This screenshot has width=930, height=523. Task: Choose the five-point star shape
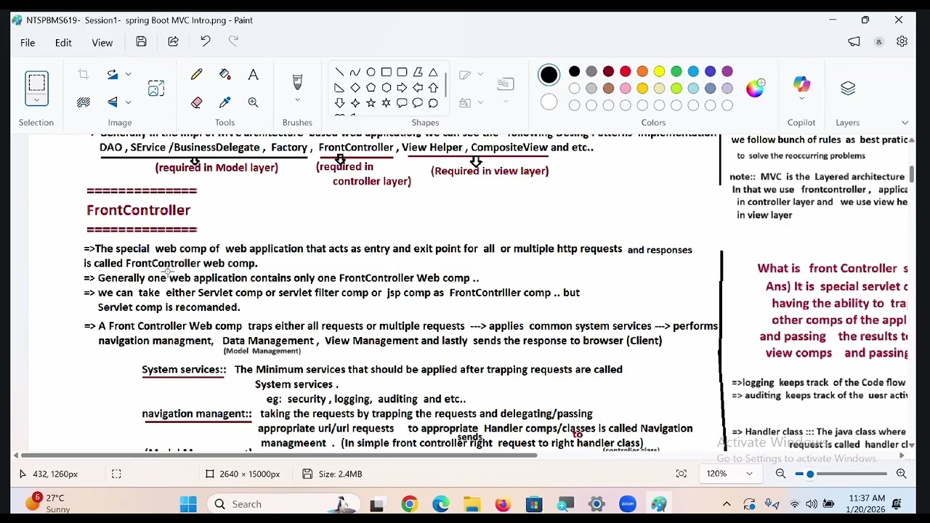point(371,103)
